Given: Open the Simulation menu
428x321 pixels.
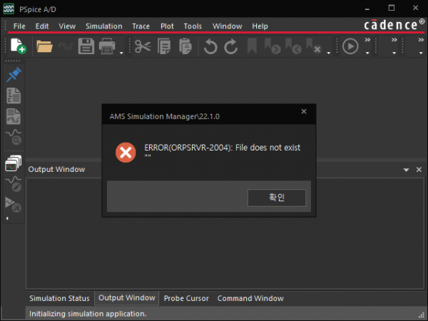Looking at the screenshot, I should coord(104,26).
